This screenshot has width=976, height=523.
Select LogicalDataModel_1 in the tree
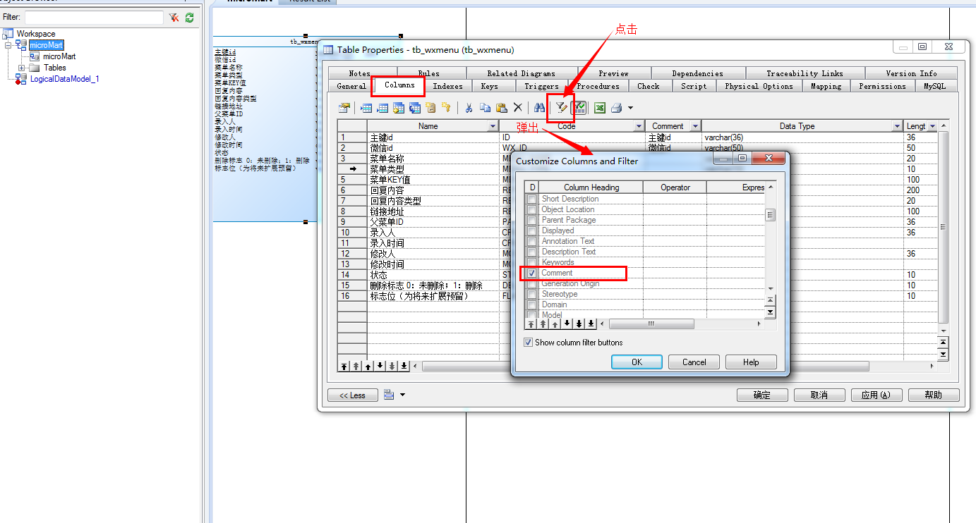tap(64, 79)
